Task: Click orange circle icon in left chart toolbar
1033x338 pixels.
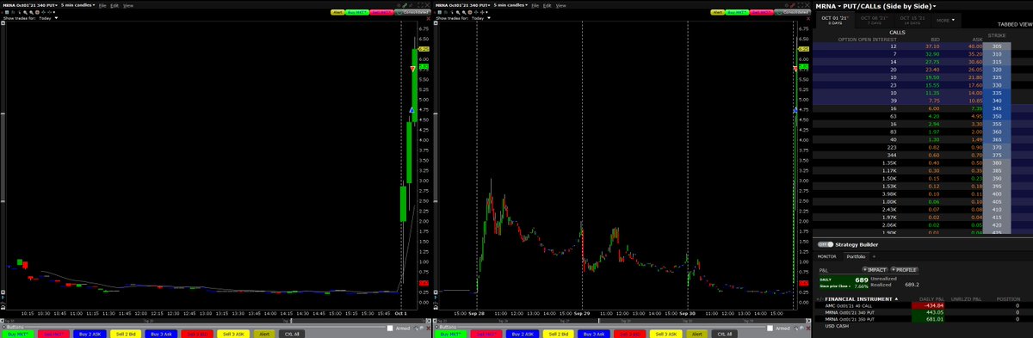Action: click(37, 12)
